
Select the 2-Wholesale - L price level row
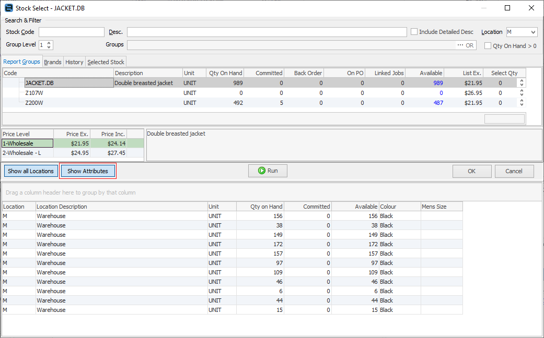27,152
